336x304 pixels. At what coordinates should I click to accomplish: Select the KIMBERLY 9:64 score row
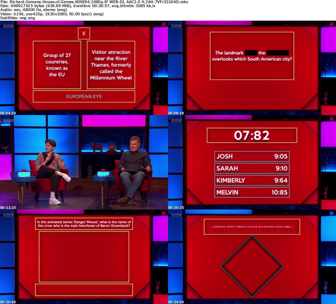point(252,180)
